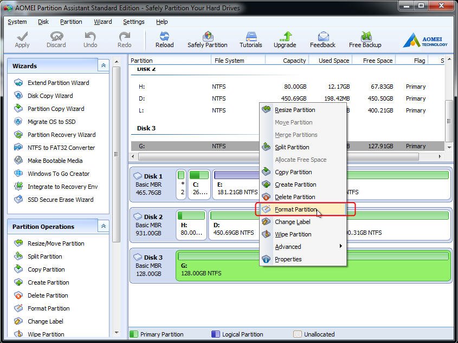Viewport: 458px width, 343px height.
Task: Collapse the Wizards panel
Action: tap(104, 65)
